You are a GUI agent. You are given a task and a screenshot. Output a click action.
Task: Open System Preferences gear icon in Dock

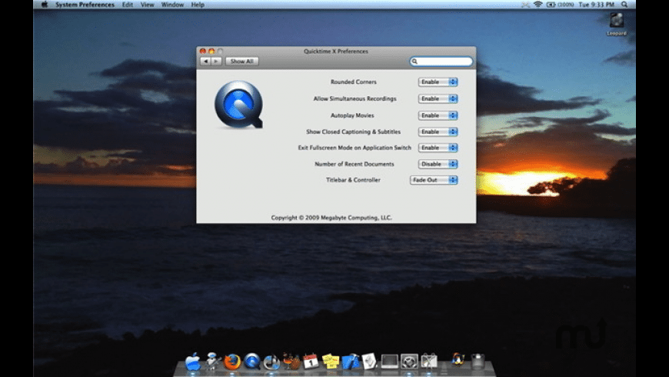(x=409, y=362)
